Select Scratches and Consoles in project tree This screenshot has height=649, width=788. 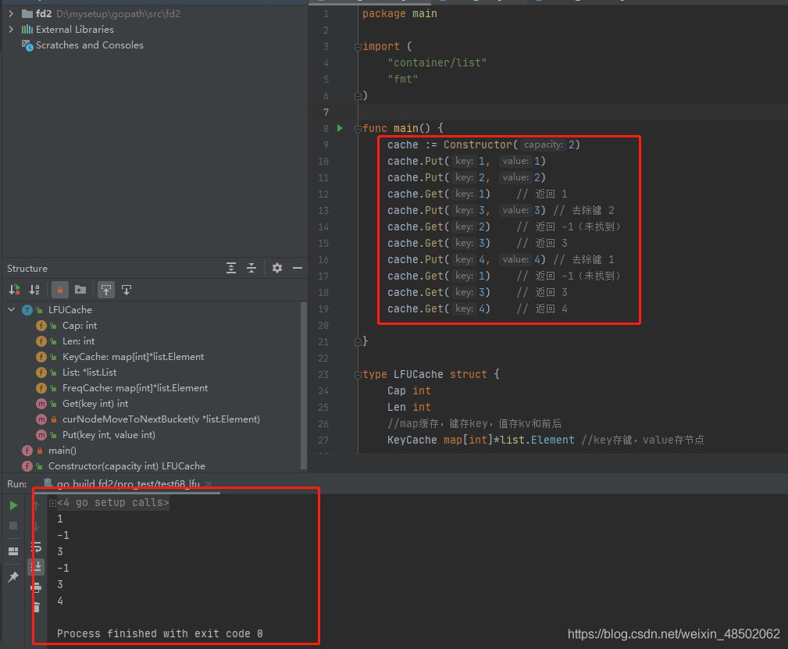point(90,45)
